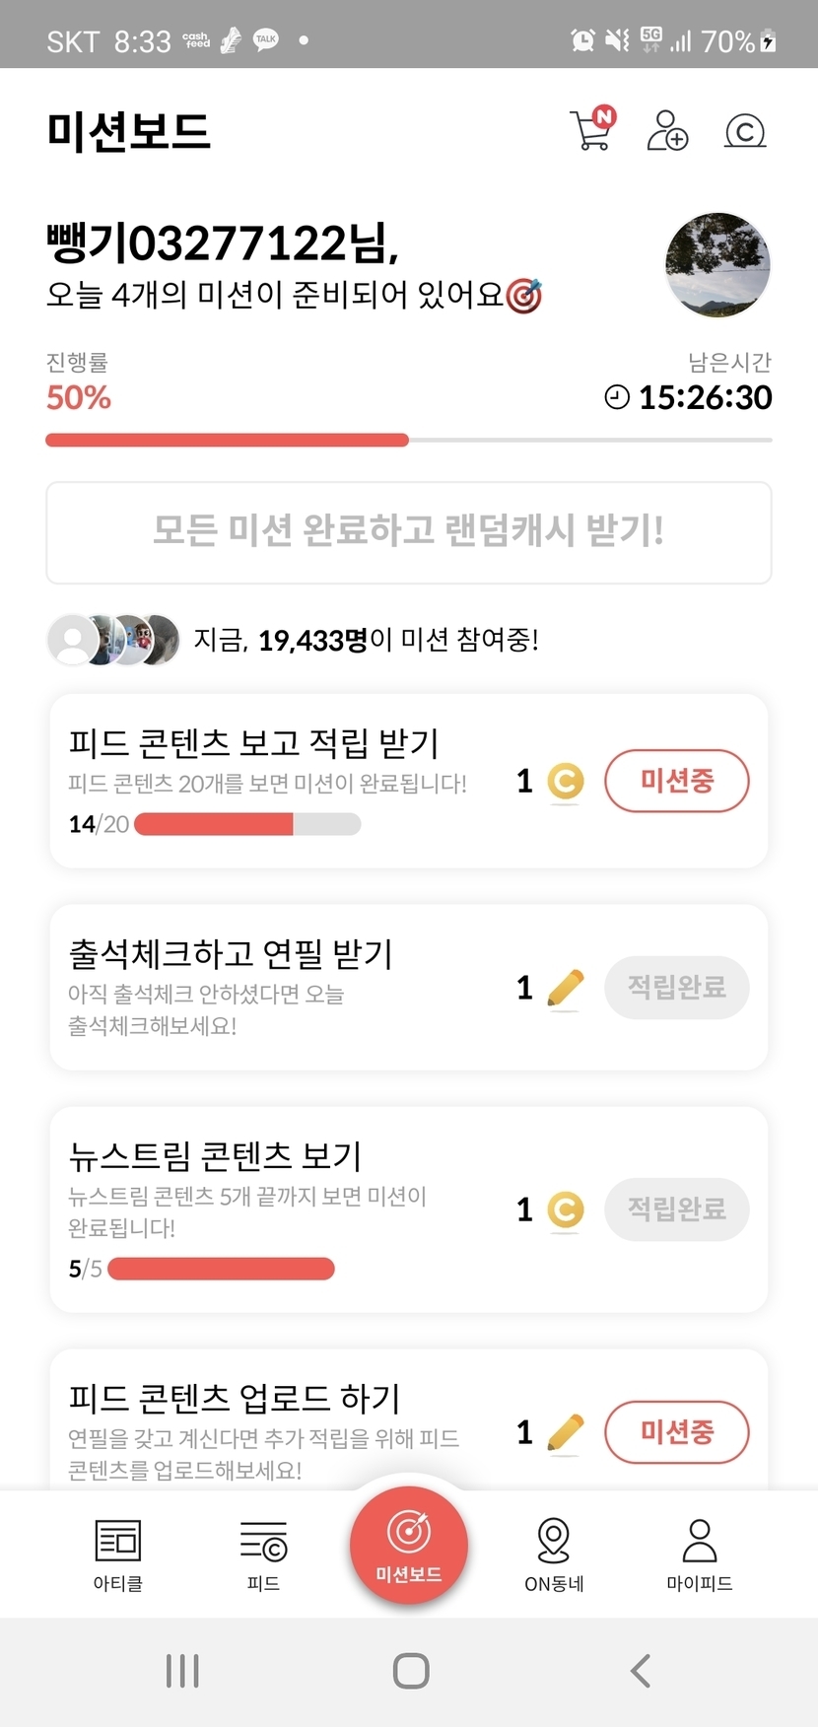Tap the 아티클 tab icon
This screenshot has height=1727, width=818.
pyautogui.click(x=118, y=1554)
